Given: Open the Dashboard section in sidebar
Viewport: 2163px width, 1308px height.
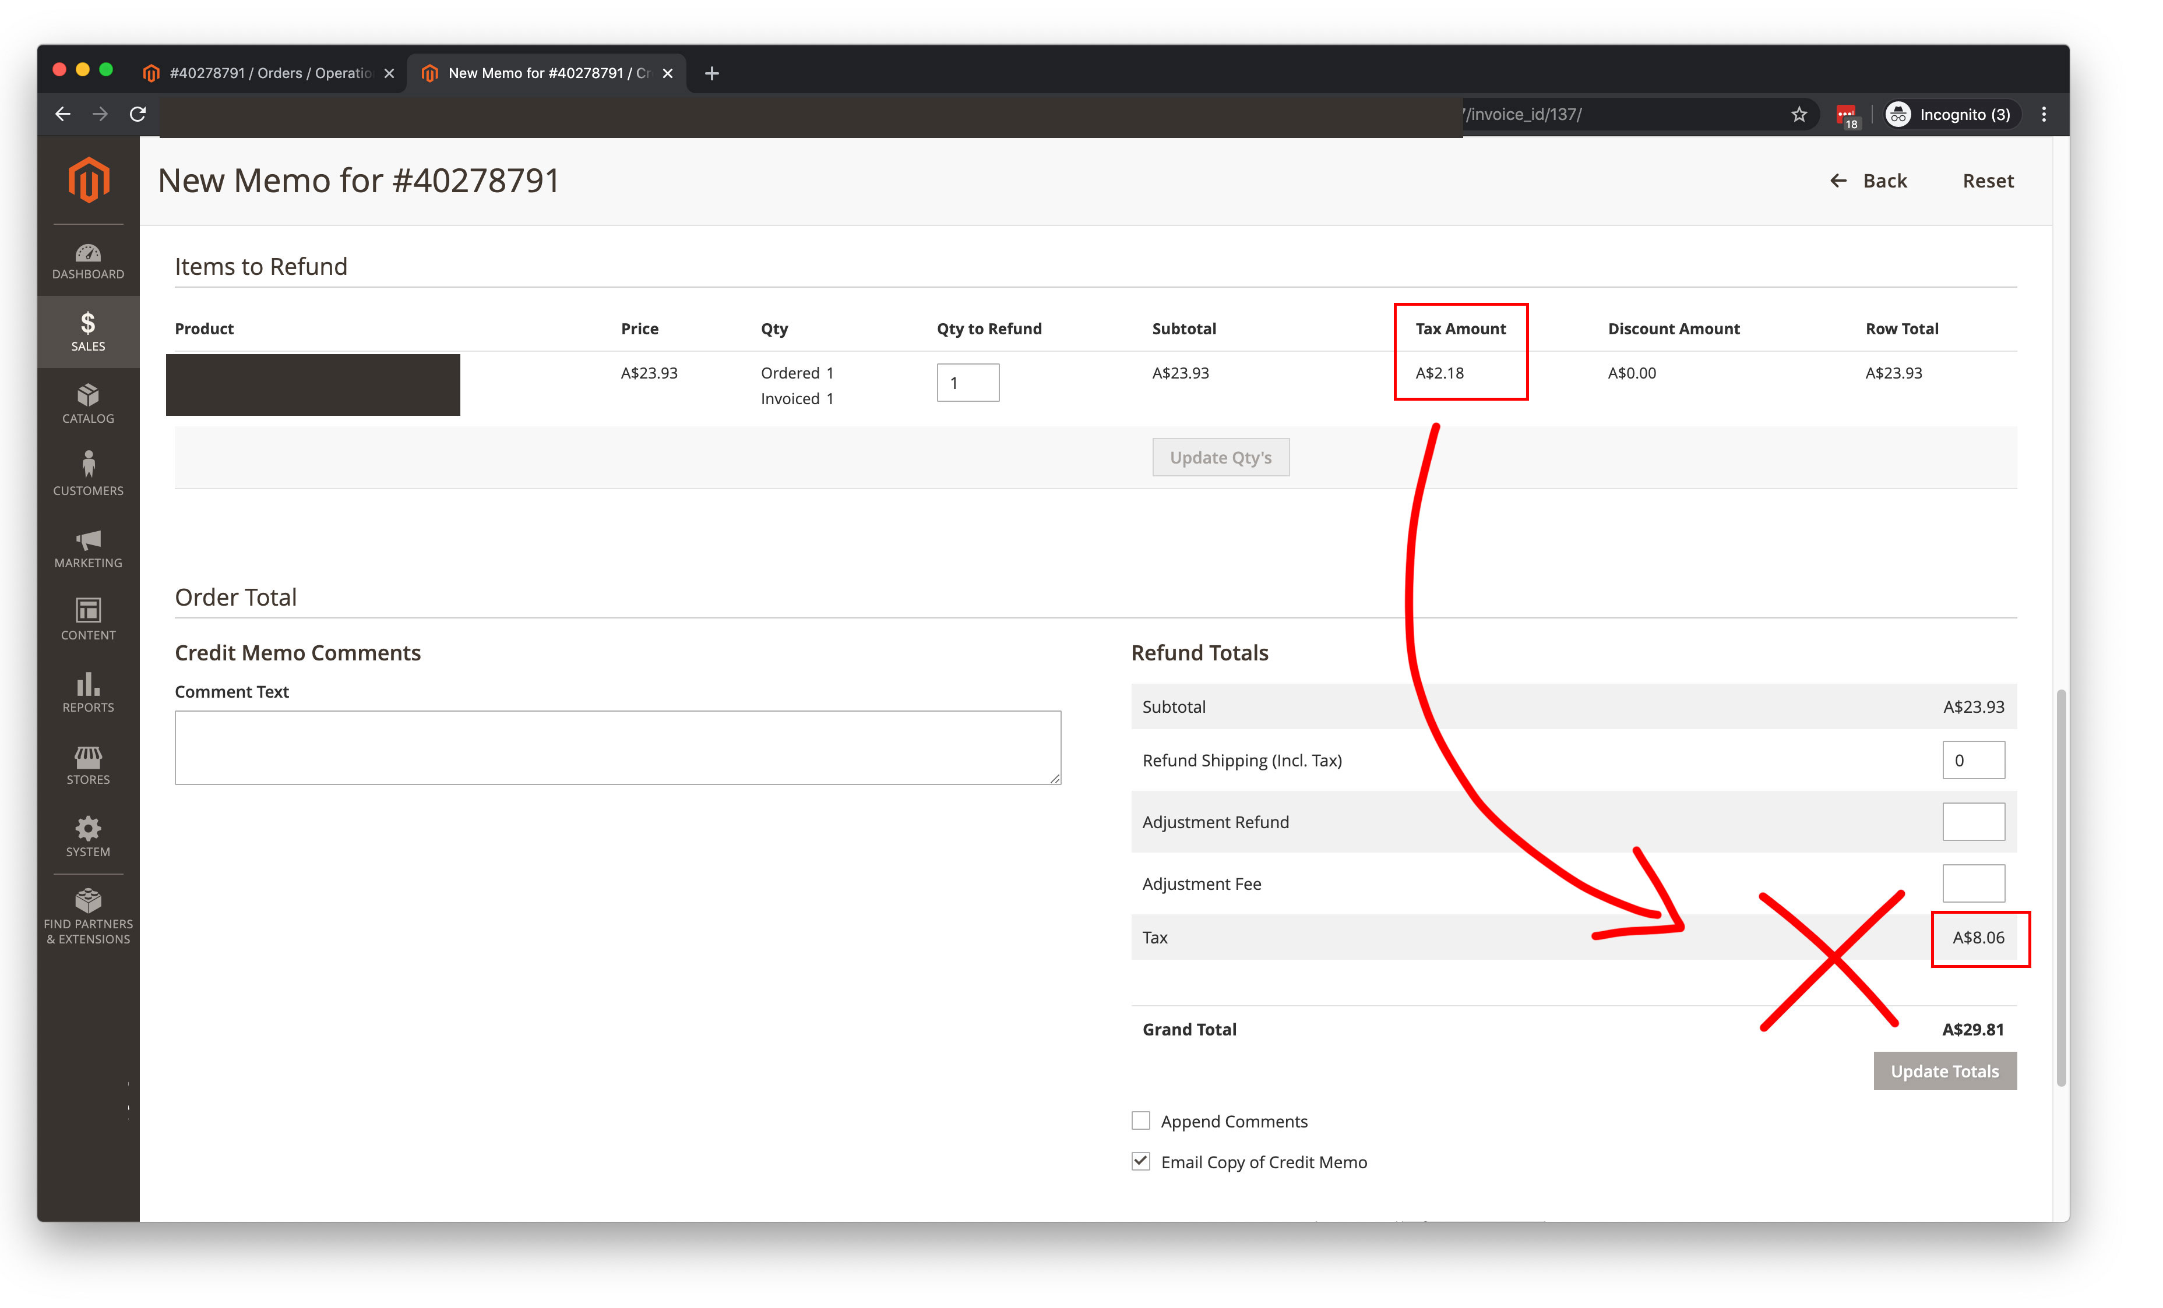Looking at the screenshot, I should tap(88, 260).
